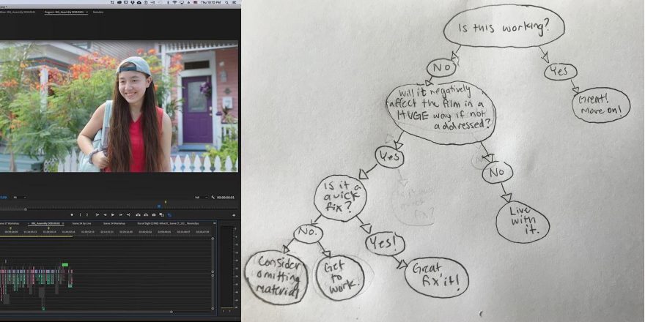Open the button editor plus icon

pyautogui.click(x=234, y=215)
